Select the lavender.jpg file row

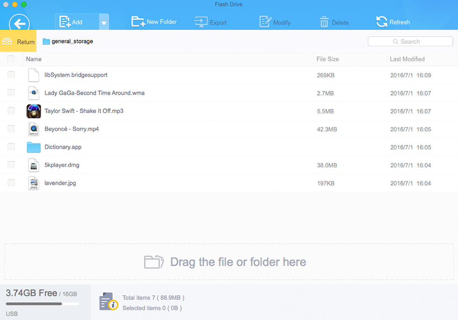point(229,183)
